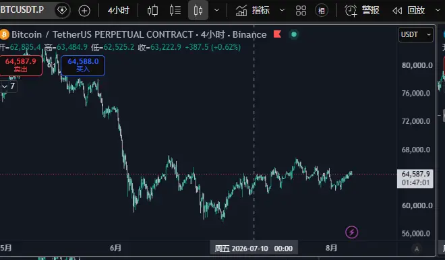Image resolution: width=445 pixels, height=260 pixels.
Task: Expand the dropdown arrow after 回放
Action: [x=438, y=11]
